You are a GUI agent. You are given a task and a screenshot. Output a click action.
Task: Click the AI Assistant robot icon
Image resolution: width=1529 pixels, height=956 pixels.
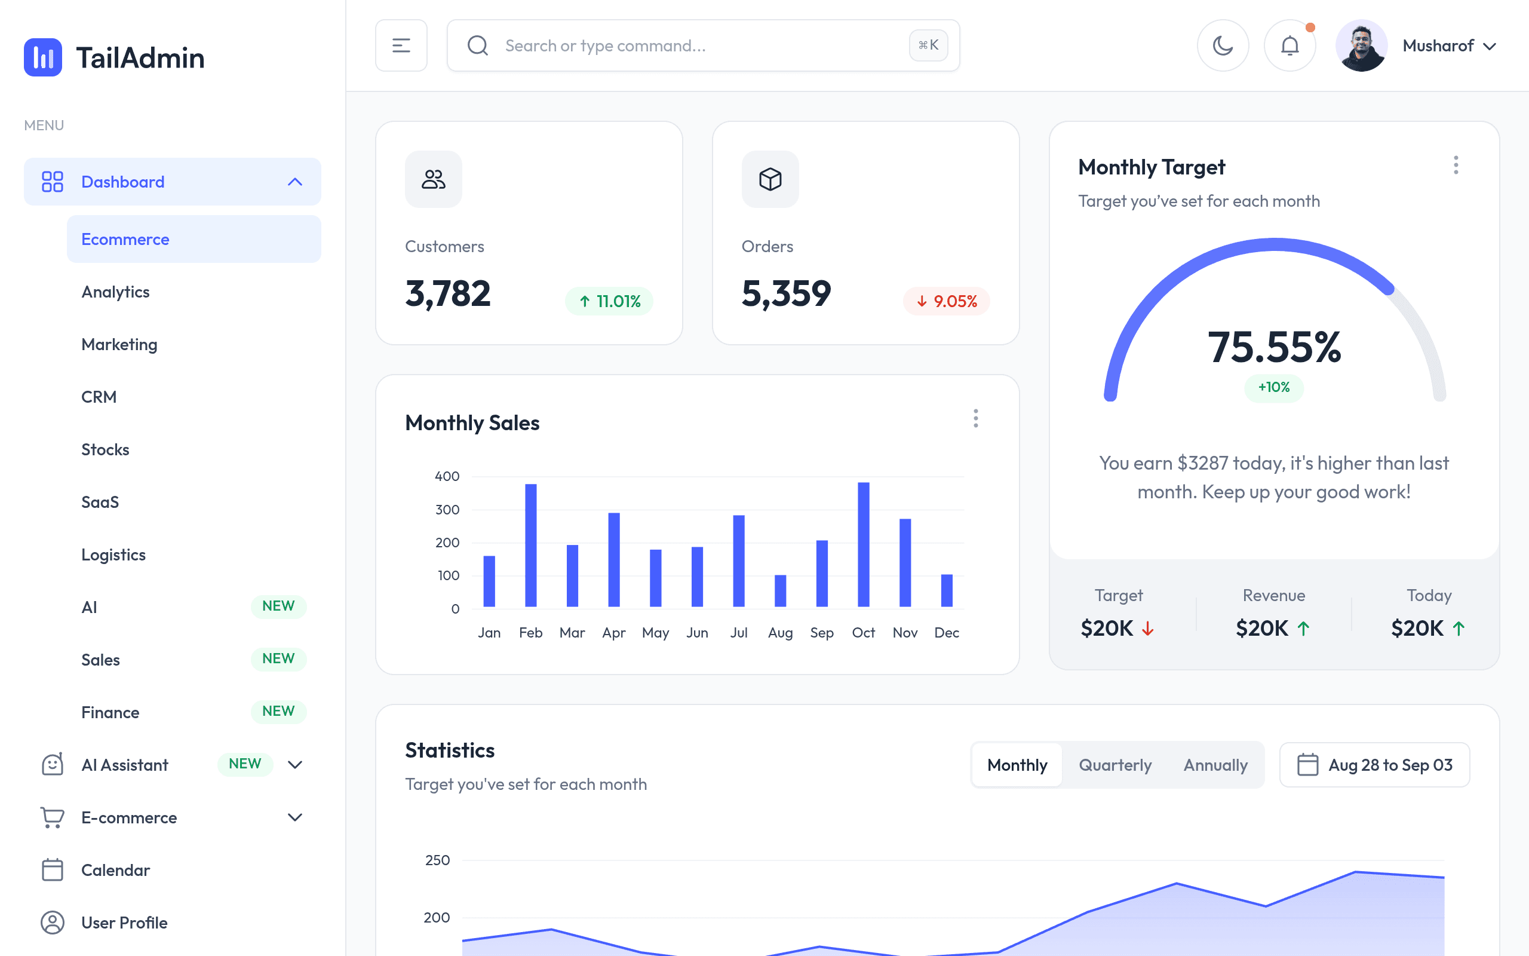(53, 764)
